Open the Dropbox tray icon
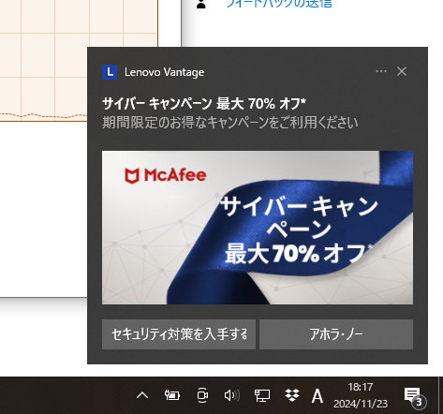443x414 pixels. pyautogui.click(x=292, y=395)
